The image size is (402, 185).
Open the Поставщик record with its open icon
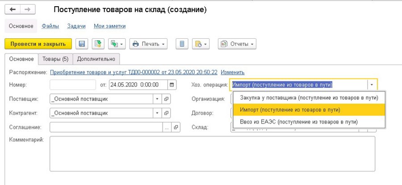tap(167, 99)
